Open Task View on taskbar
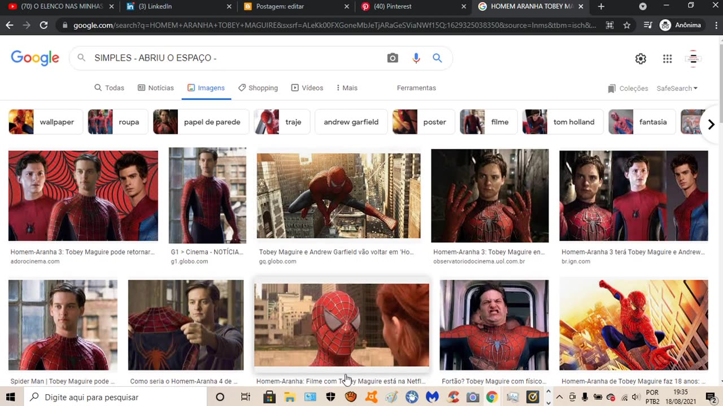 [245, 397]
